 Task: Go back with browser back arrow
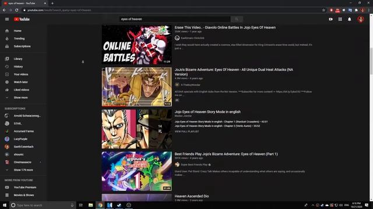click(4, 10)
